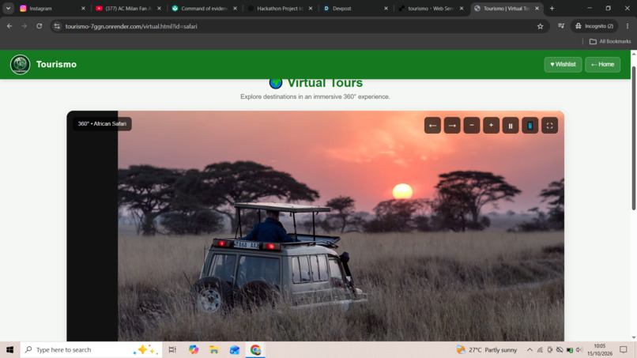
Task: Rotate the 360 view right with the arrow button
Action: (452, 126)
